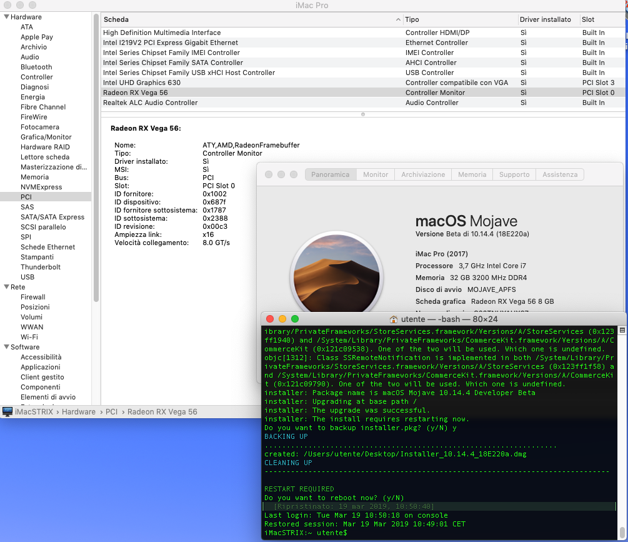
Task: Sort by the Scheda column arrow
Action: point(398,19)
